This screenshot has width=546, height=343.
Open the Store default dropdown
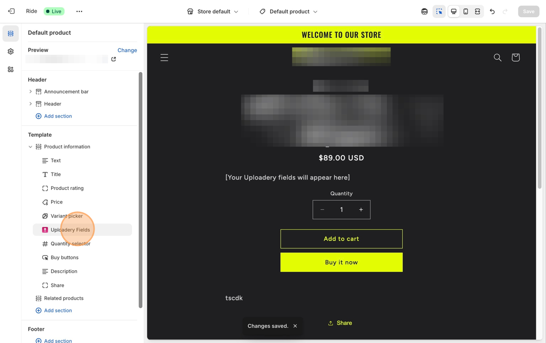click(213, 12)
